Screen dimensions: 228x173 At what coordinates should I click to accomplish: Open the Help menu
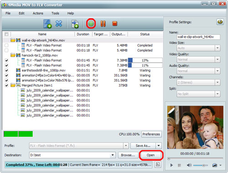(x=71, y=13)
